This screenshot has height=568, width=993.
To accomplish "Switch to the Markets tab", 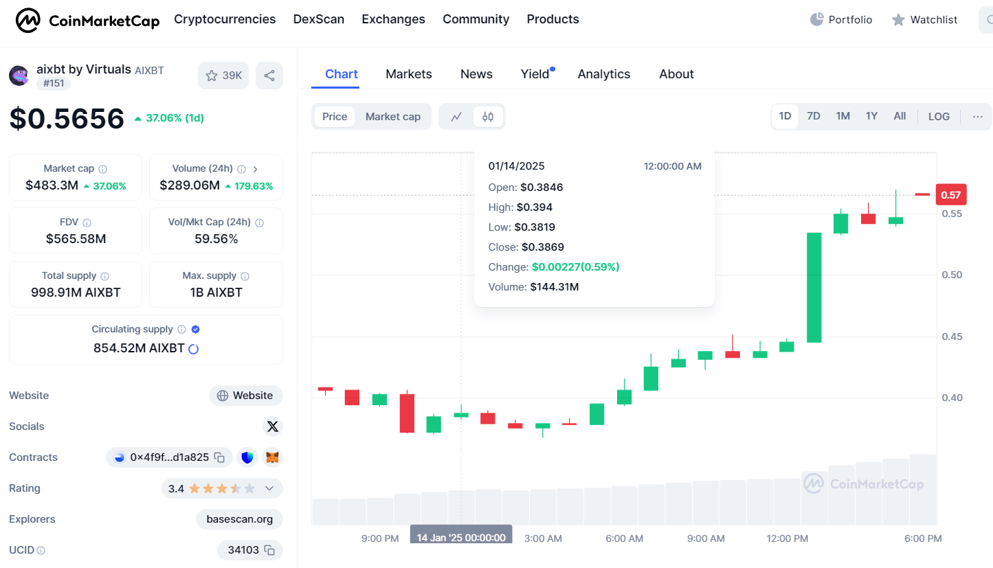I will click(409, 74).
